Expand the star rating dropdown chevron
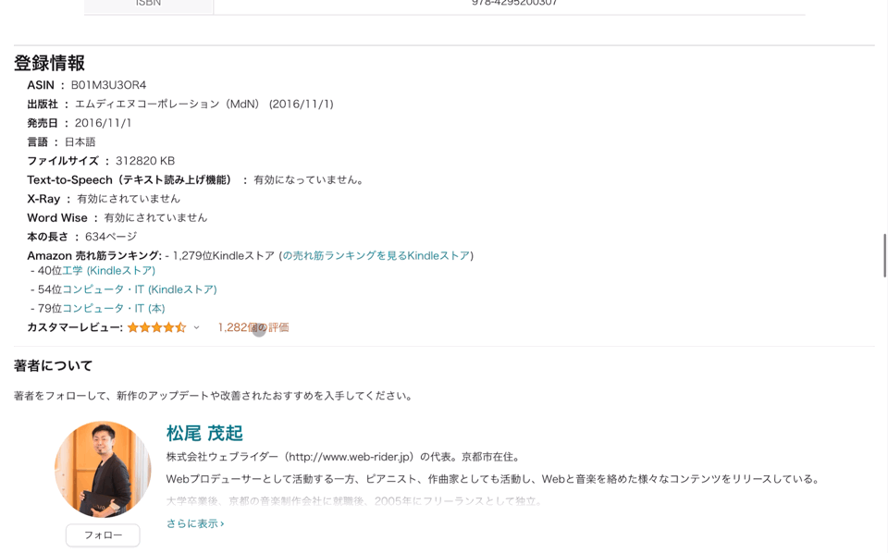The width and height of the screenshot is (888, 553). point(196,327)
